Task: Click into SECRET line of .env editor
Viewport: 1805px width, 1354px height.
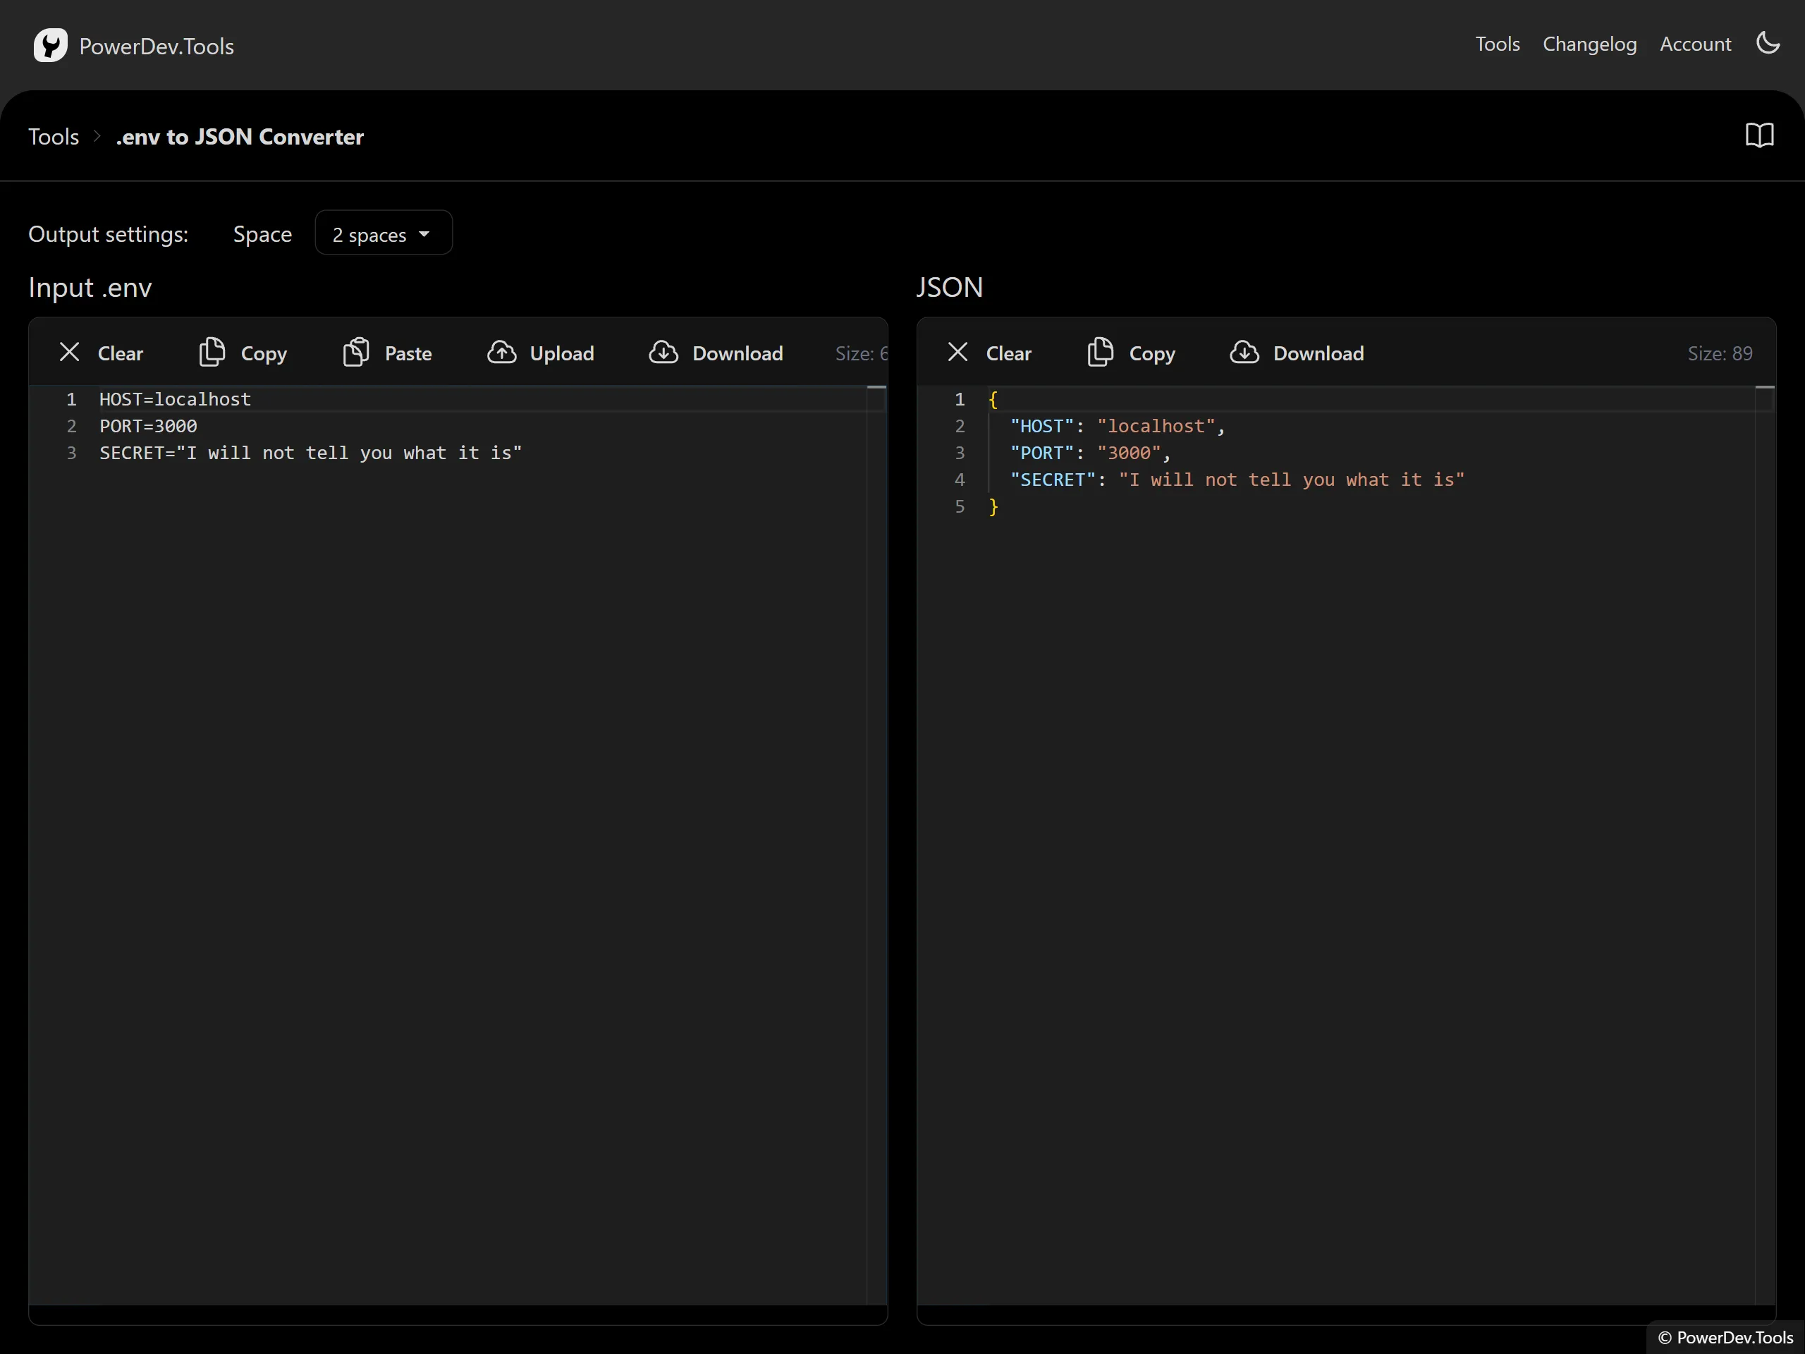Action: tap(310, 453)
